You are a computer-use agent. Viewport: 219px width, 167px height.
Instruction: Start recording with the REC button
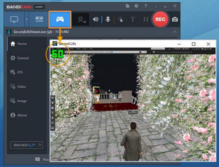(161, 19)
